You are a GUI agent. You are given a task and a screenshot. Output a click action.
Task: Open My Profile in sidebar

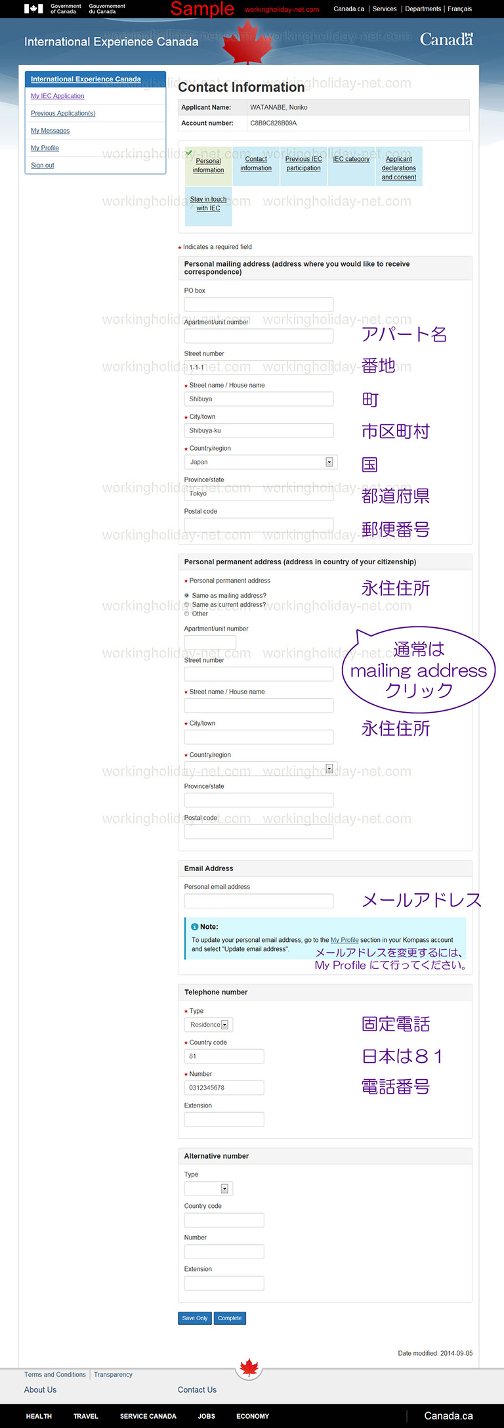pos(45,148)
